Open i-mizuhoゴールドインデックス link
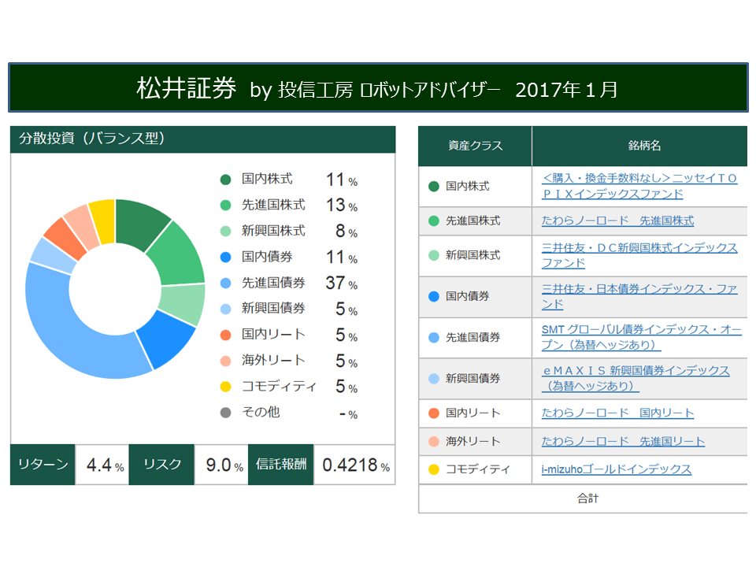Screen dimensions: 756x567 pyautogui.click(x=616, y=469)
